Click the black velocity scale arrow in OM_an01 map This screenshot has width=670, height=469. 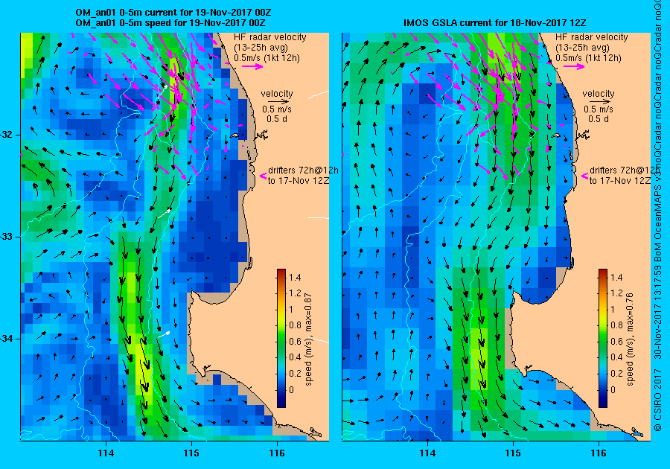click(278, 102)
